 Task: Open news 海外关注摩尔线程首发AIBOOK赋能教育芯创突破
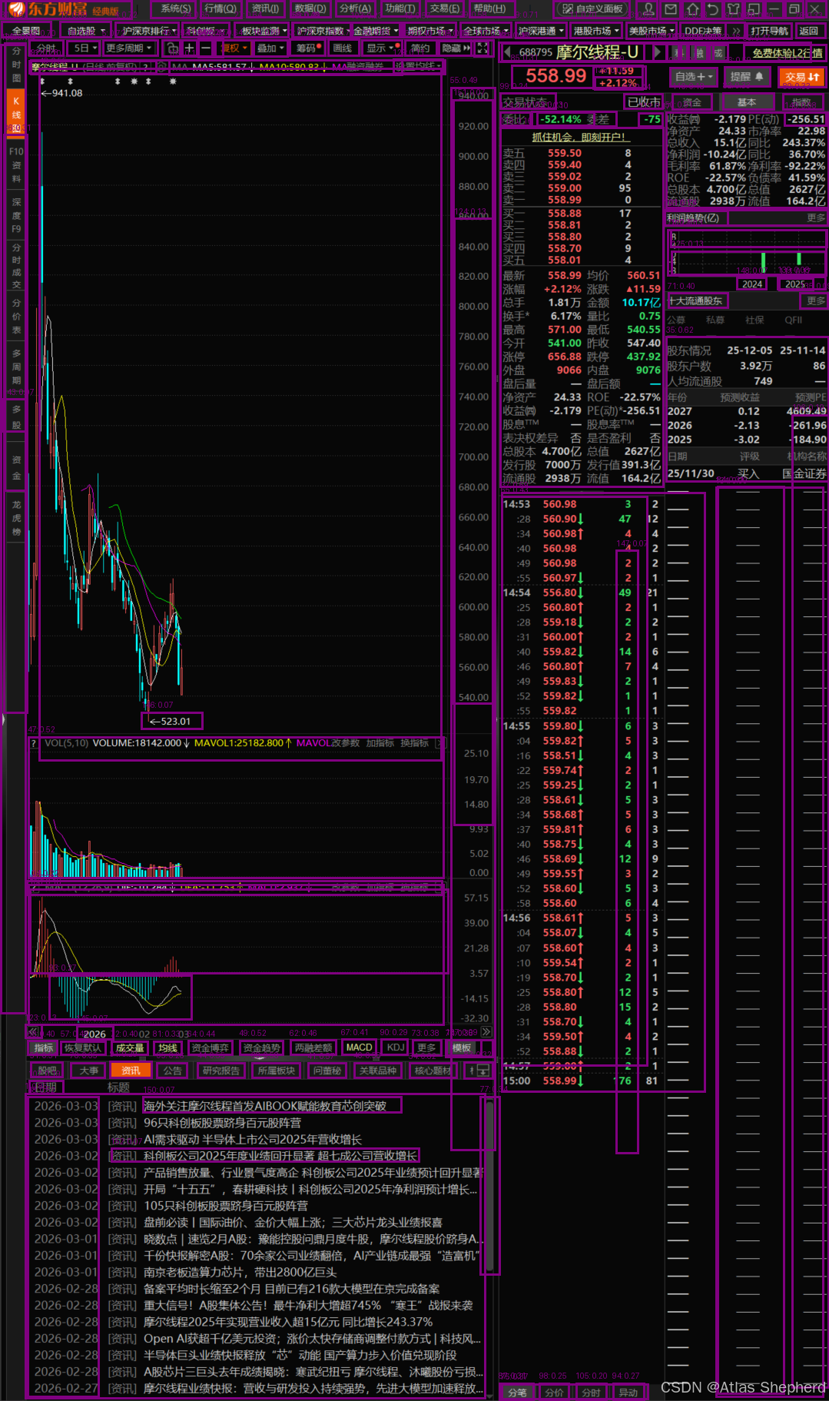(264, 1106)
